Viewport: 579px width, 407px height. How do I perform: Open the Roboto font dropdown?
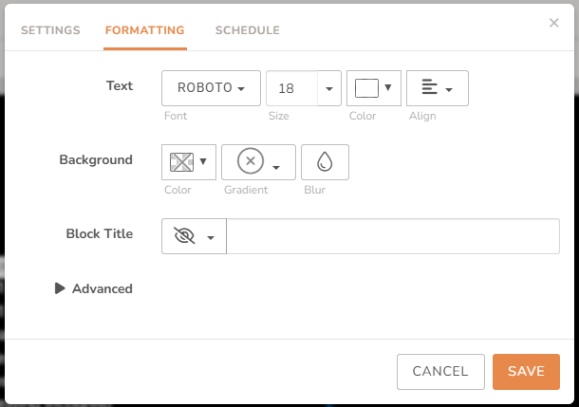pyautogui.click(x=212, y=88)
